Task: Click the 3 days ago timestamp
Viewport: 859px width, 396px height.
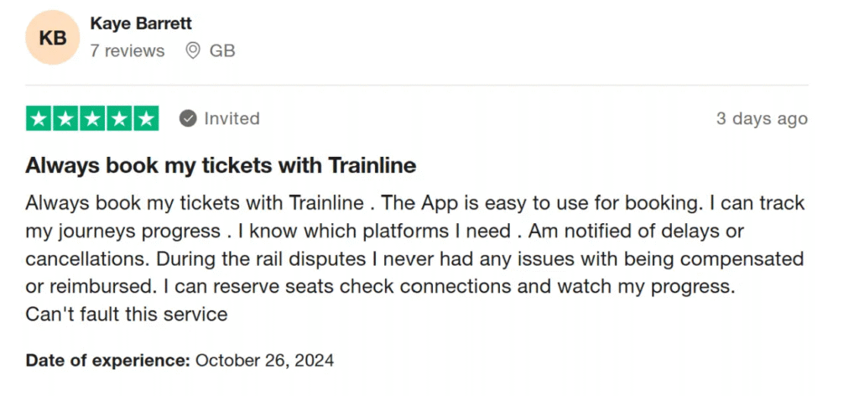Action: click(x=762, y=119)
